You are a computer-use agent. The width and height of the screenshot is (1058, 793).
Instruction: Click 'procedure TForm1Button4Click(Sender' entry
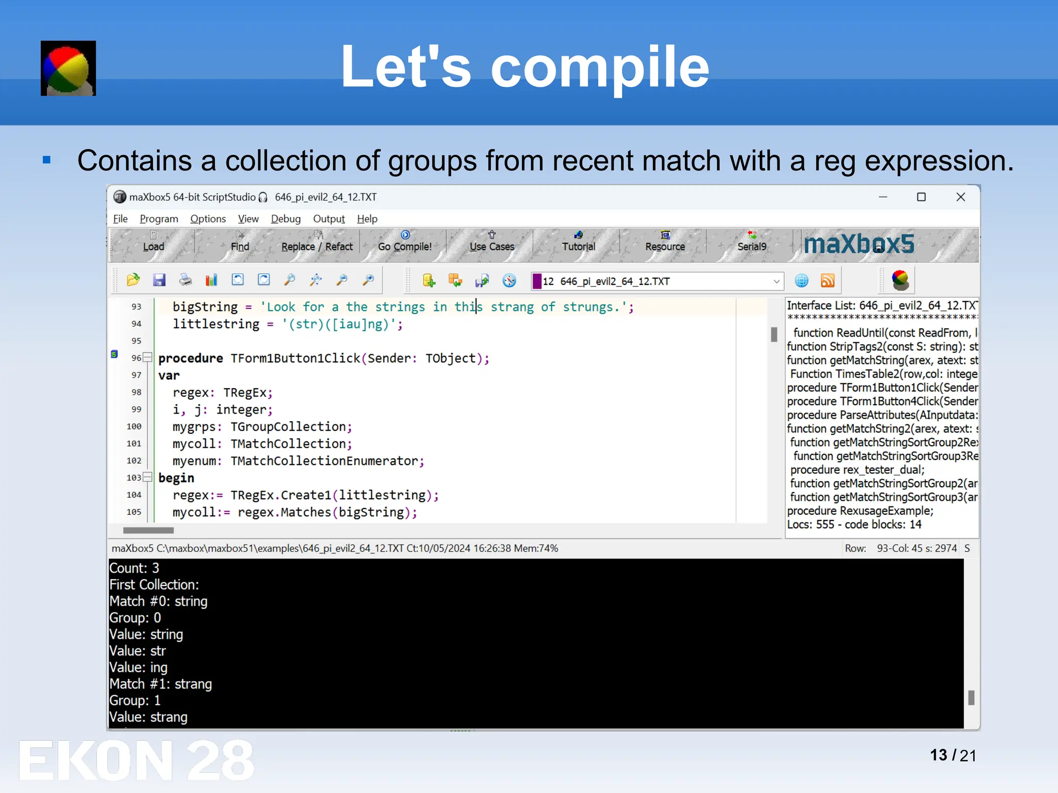tap(882, 401)
